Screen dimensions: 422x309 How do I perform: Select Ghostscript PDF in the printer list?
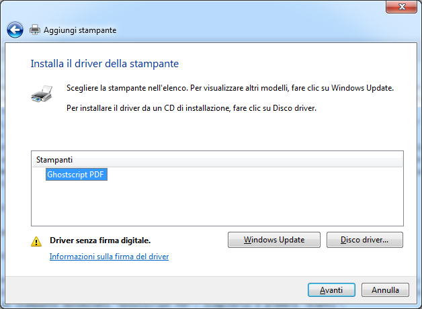pos(77,175)
